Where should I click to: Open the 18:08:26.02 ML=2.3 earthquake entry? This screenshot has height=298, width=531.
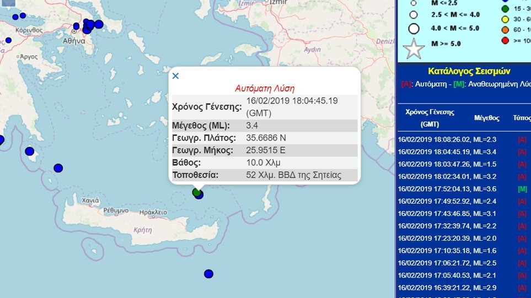pos(447,140)
